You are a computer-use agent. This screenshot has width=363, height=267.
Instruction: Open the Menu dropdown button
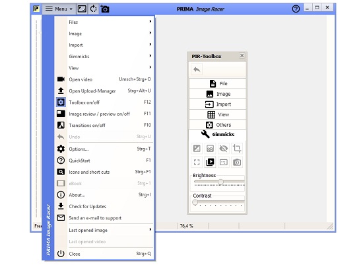[x=59, y=9]
